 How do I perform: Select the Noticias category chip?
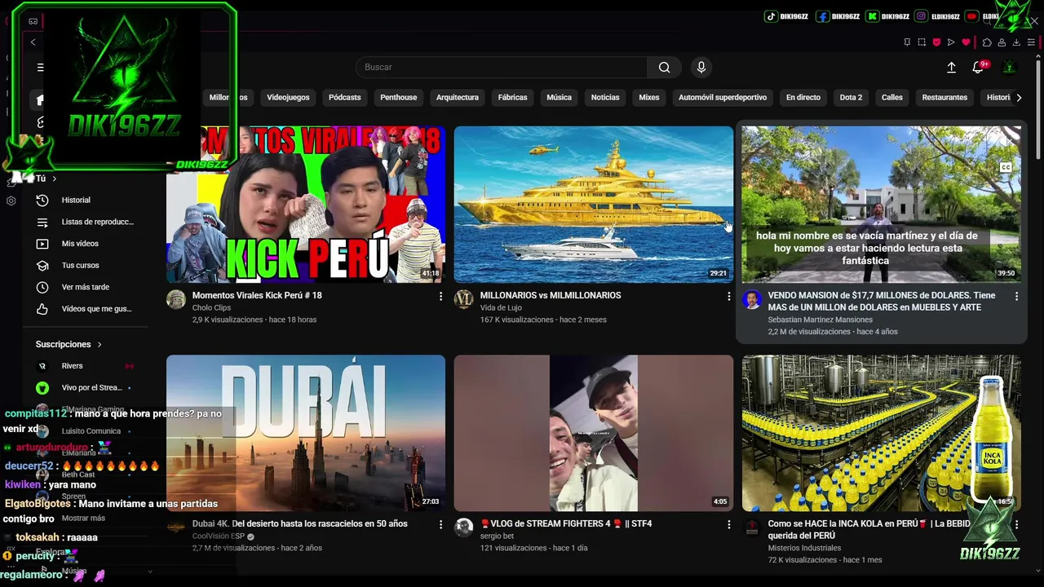pyautogui.click(x=605, y=98)
